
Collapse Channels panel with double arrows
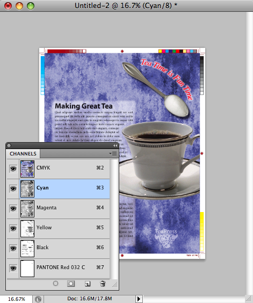coord(115,145)
